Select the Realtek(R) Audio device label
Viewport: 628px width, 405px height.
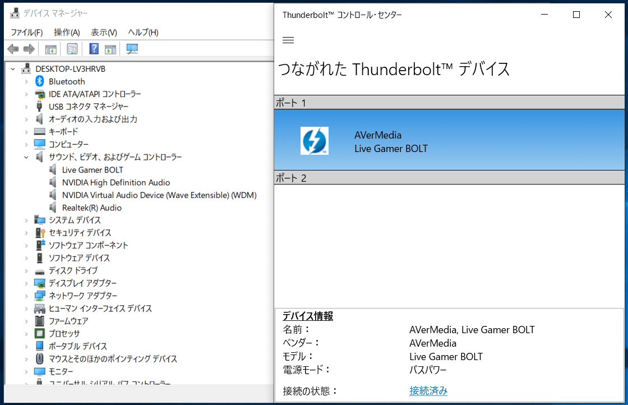click(x=92, y=208)
